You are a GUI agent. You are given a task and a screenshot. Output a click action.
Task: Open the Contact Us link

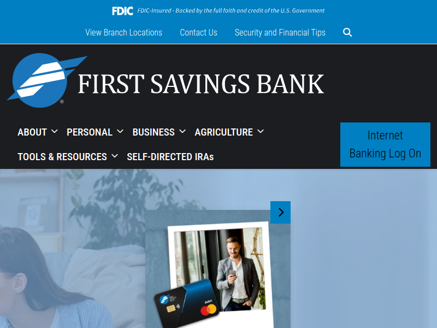point(198,33)
